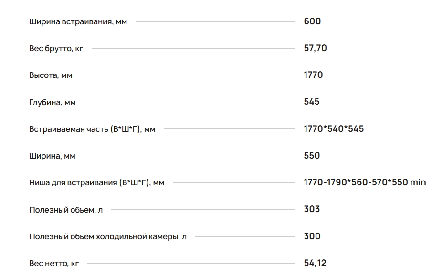Click the value 1770*540*545
The width and height of the screenshot is (432, 277).
click(334, 128)
